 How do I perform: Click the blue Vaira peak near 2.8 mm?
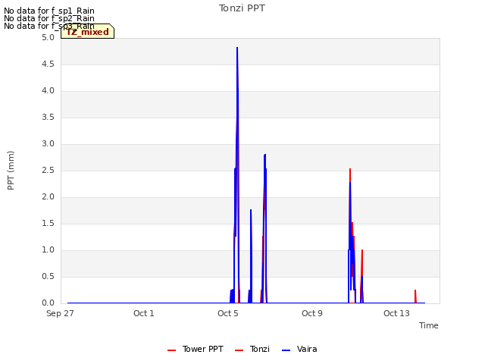coord(264,155)
